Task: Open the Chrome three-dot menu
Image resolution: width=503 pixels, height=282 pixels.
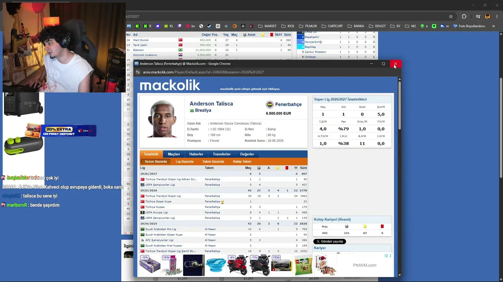Action: pyautogui.click(x=497, y=16)
